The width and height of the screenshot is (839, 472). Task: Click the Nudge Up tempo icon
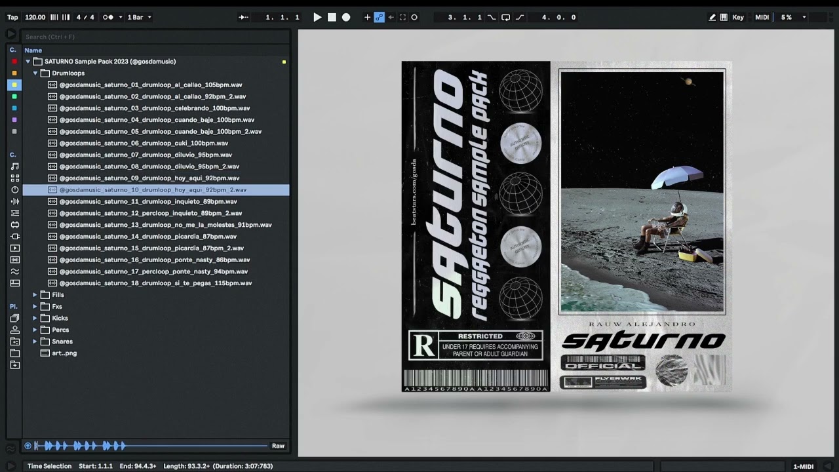66,18
